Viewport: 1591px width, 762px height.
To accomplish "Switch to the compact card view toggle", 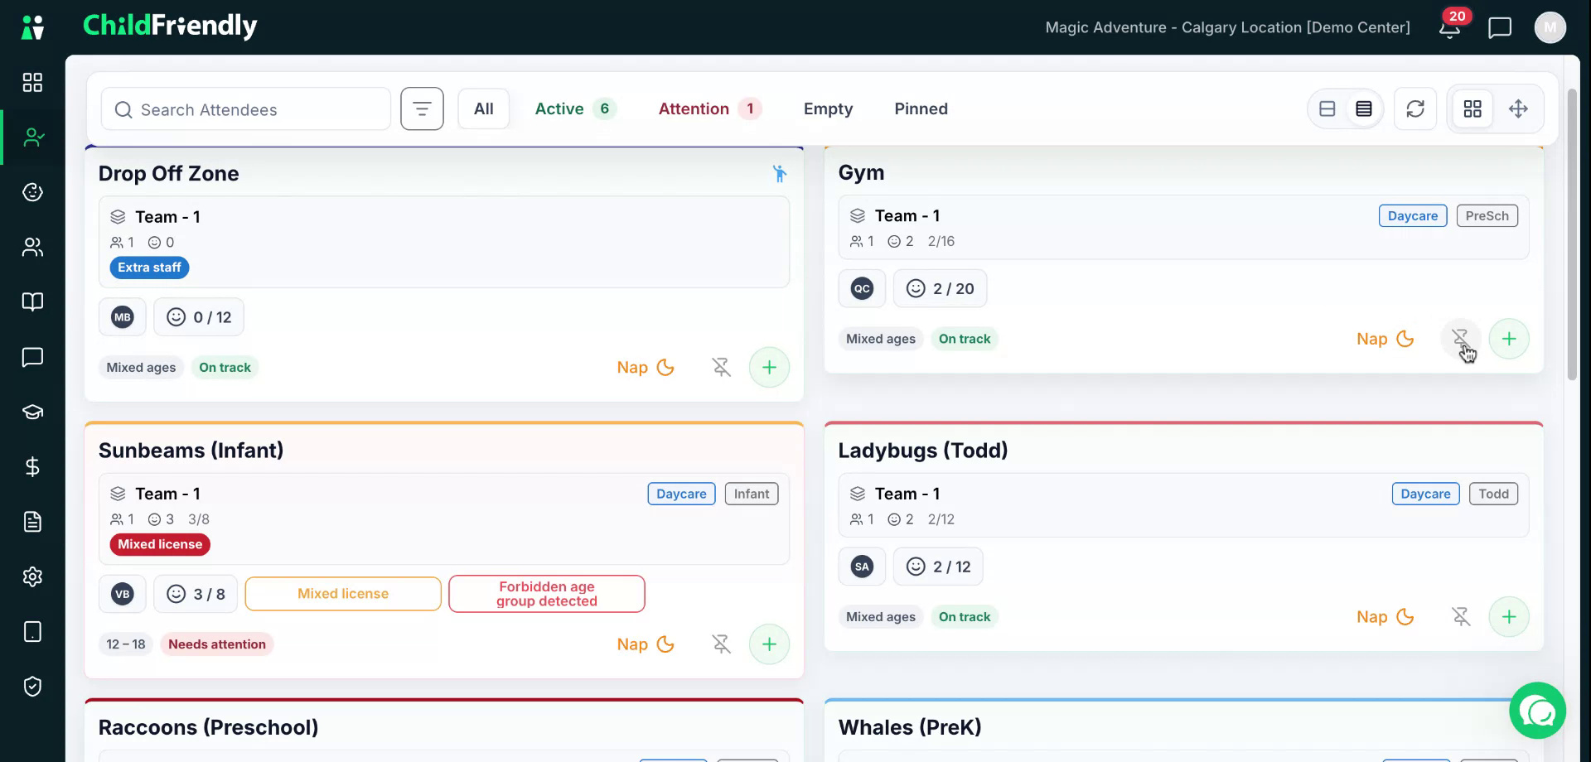I will click(x=1327, y=109).
